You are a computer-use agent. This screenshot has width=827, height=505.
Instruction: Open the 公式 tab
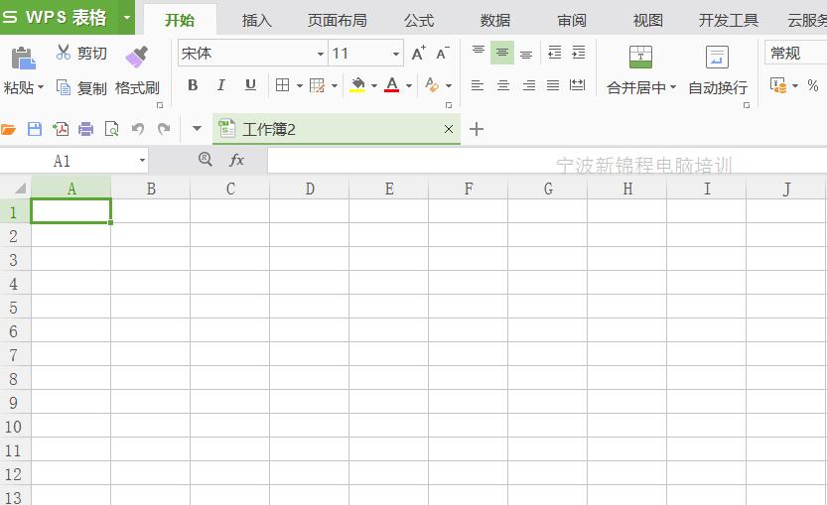(419, 20)
